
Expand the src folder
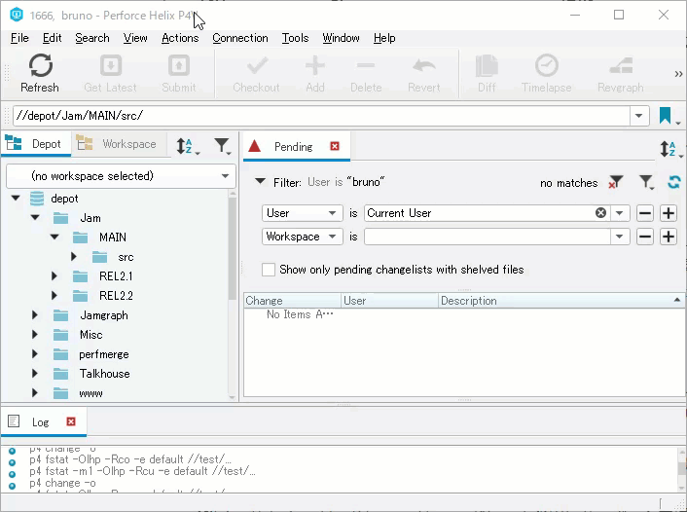pos(74,256)
